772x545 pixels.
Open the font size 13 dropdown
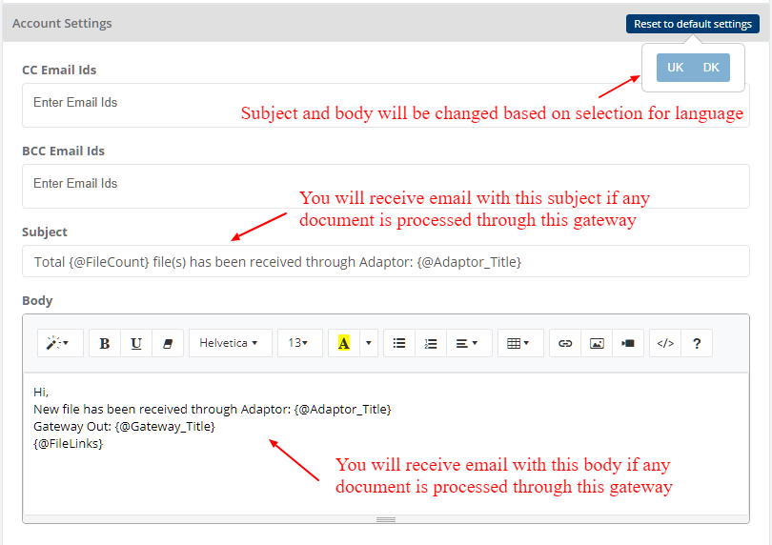[x=299, y=343]
